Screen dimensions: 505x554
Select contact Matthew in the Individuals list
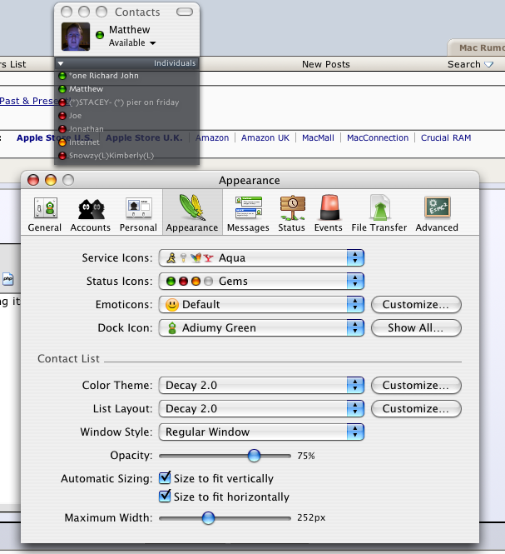(127, 89)
